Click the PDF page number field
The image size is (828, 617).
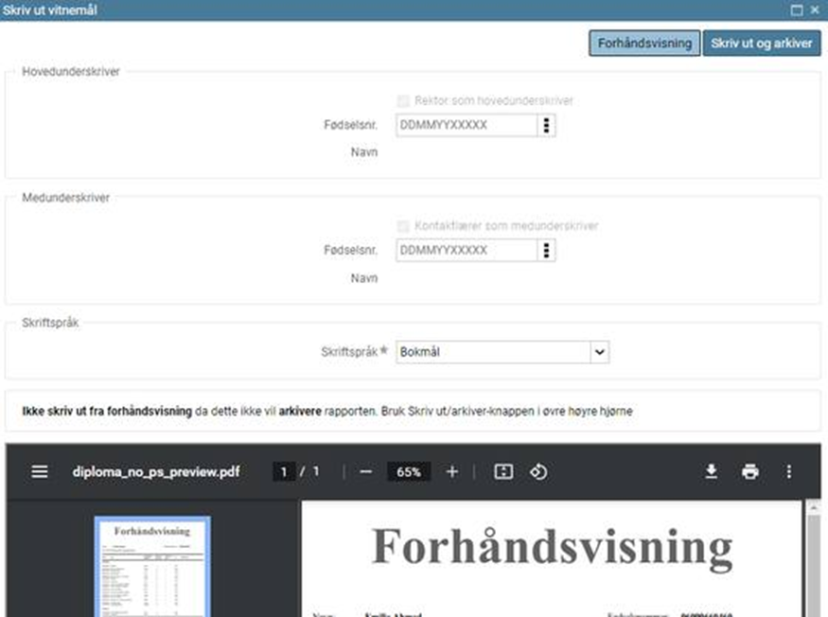click(283, 471)
